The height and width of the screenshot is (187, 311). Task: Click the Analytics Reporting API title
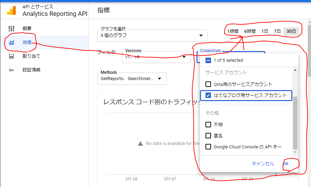click(55, 14)
